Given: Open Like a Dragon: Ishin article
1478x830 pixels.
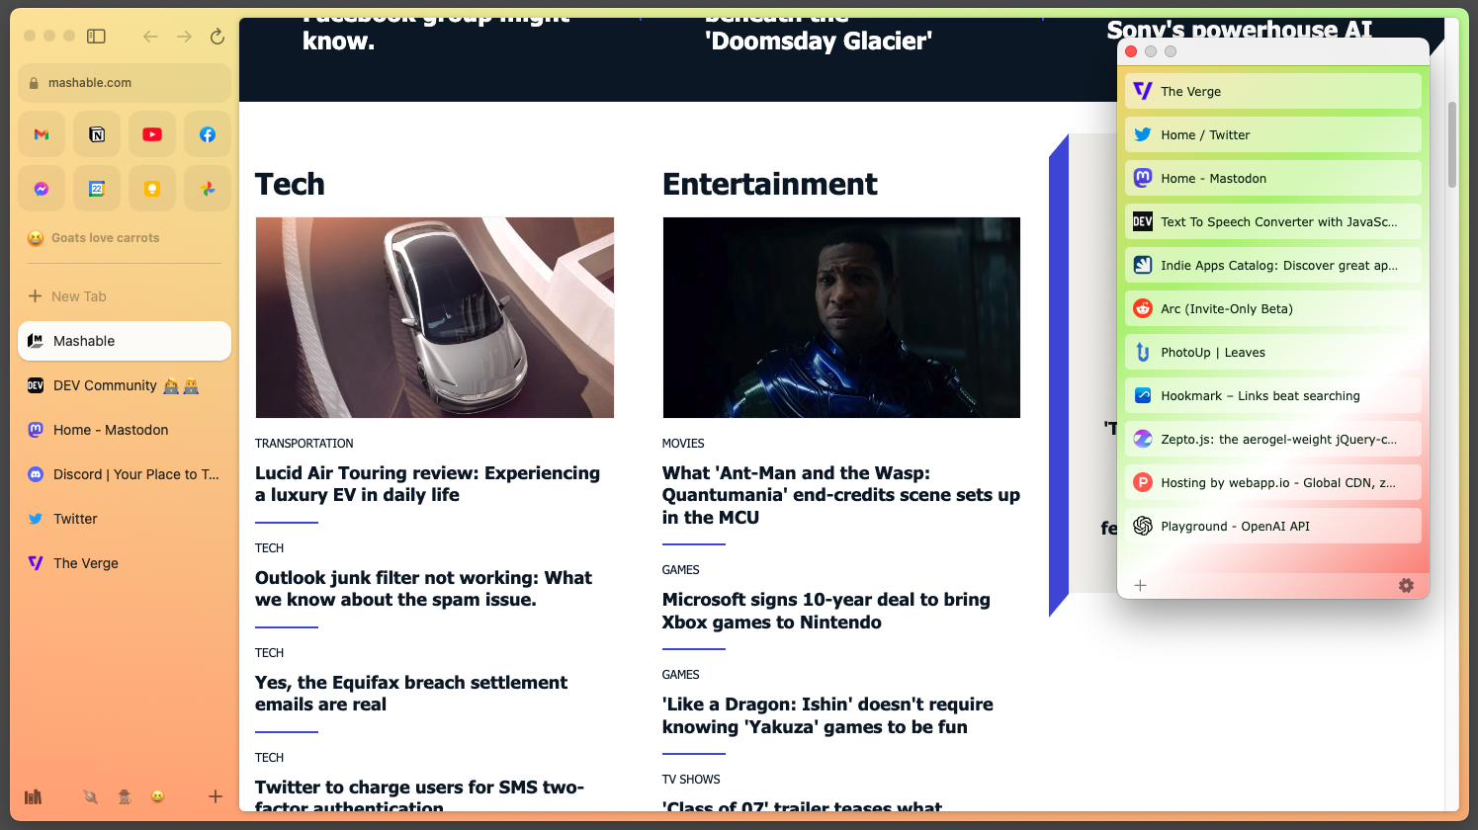Looking at the screenshot, I should [827, 715].
